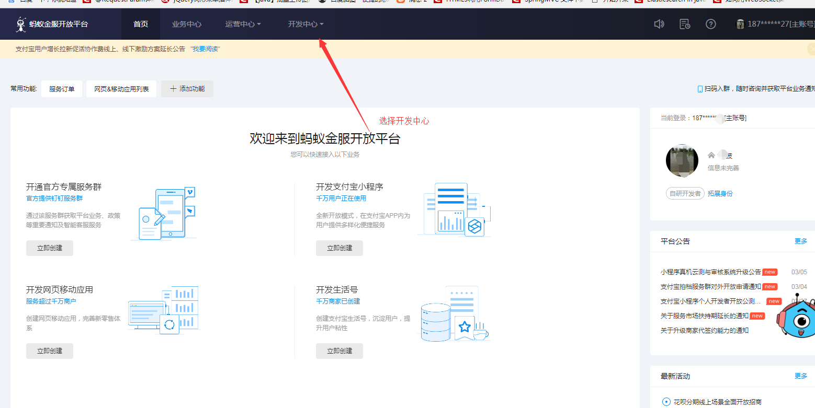Viewport: 815px width, 408px height.
Task: Click the new badge on 小程序真机云测 announcement
Action: (769, 272)
